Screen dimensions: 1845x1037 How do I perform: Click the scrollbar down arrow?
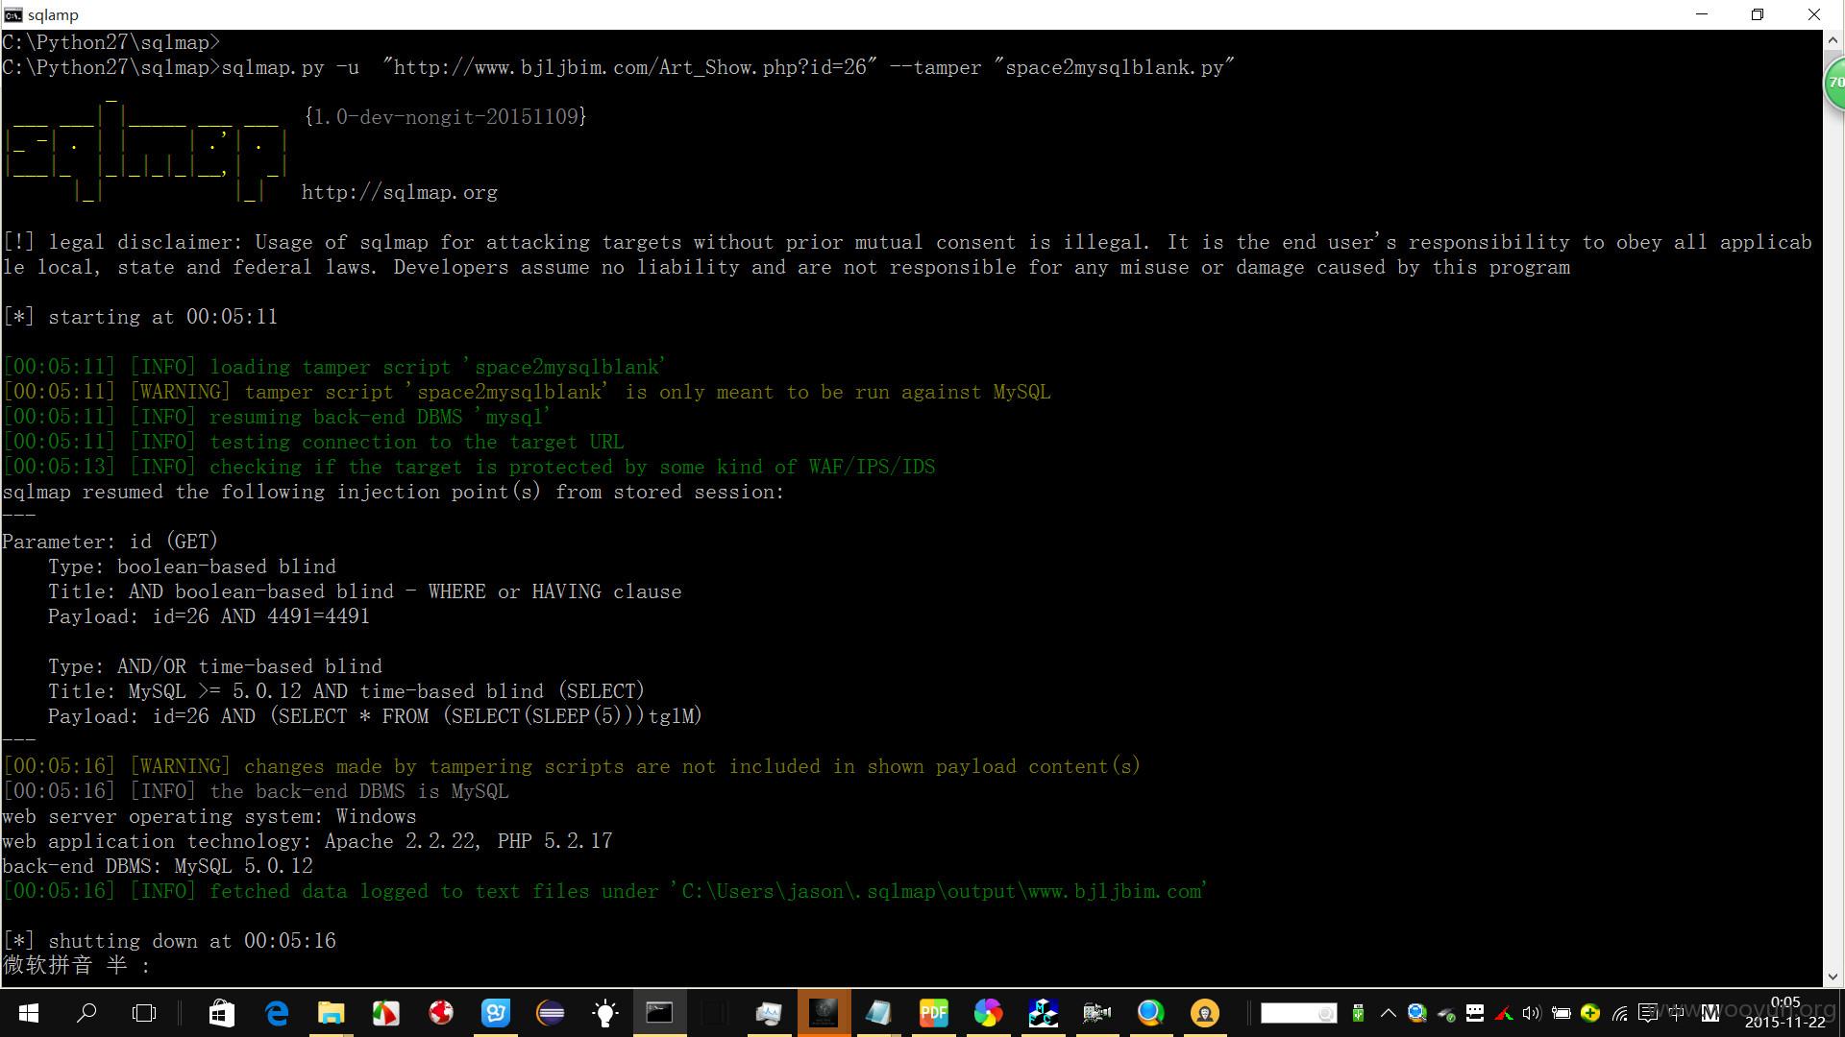point(1833,977)
